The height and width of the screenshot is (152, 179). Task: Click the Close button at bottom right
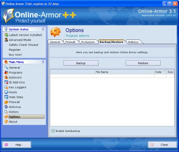tap(162, 145)
